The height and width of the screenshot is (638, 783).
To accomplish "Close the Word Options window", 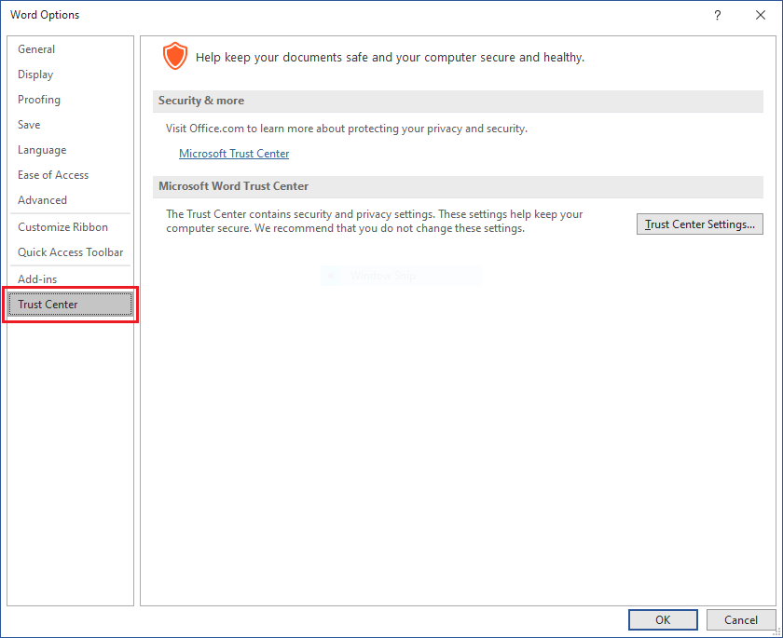I will pyautogui.click(x=760, y=15).
